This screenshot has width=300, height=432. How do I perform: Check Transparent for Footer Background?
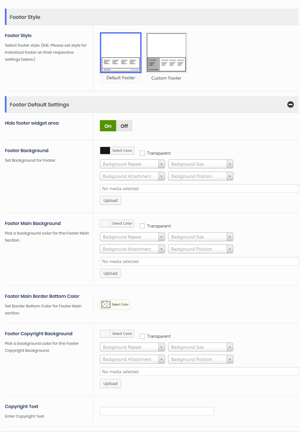pos(142,153)
